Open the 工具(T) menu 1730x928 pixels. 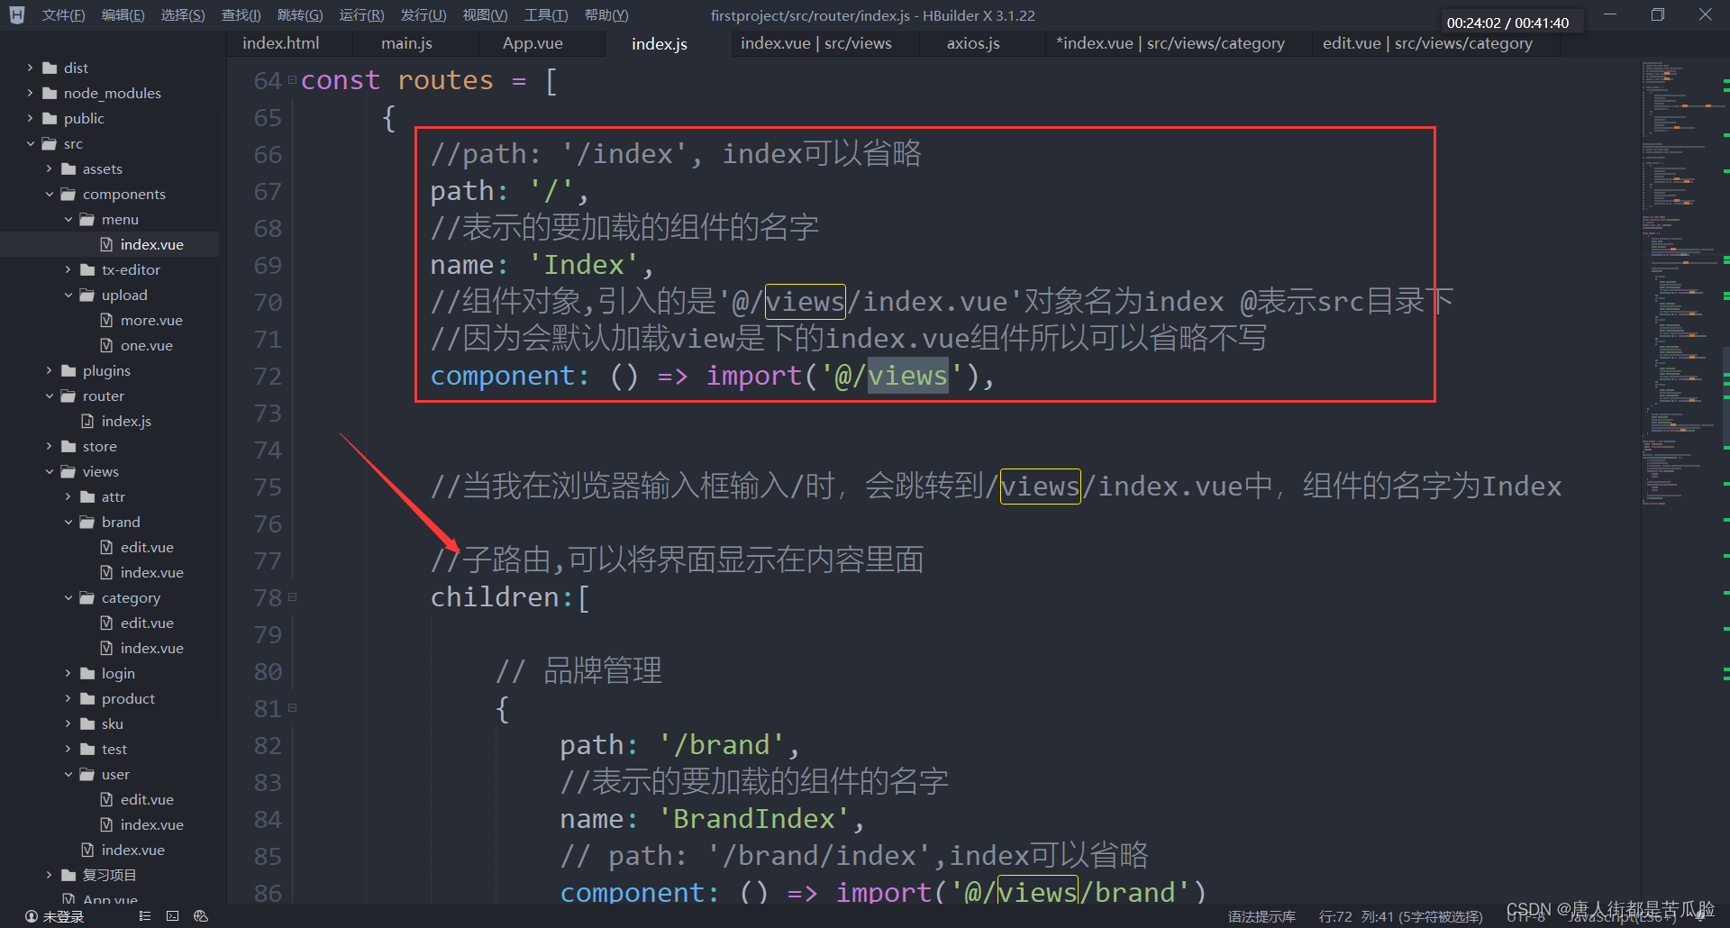[546, 15]
